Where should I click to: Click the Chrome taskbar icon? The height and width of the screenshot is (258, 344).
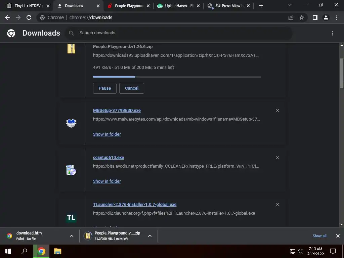(41, 251)
